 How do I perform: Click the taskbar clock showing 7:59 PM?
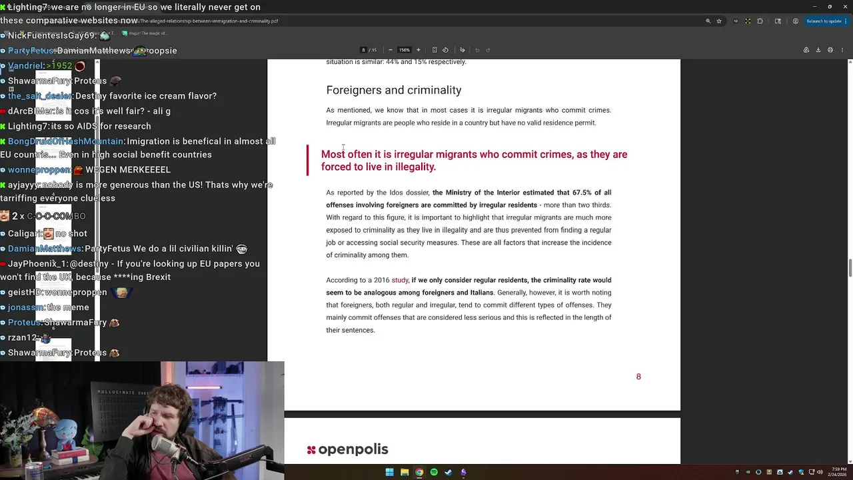tap(837, 472)
